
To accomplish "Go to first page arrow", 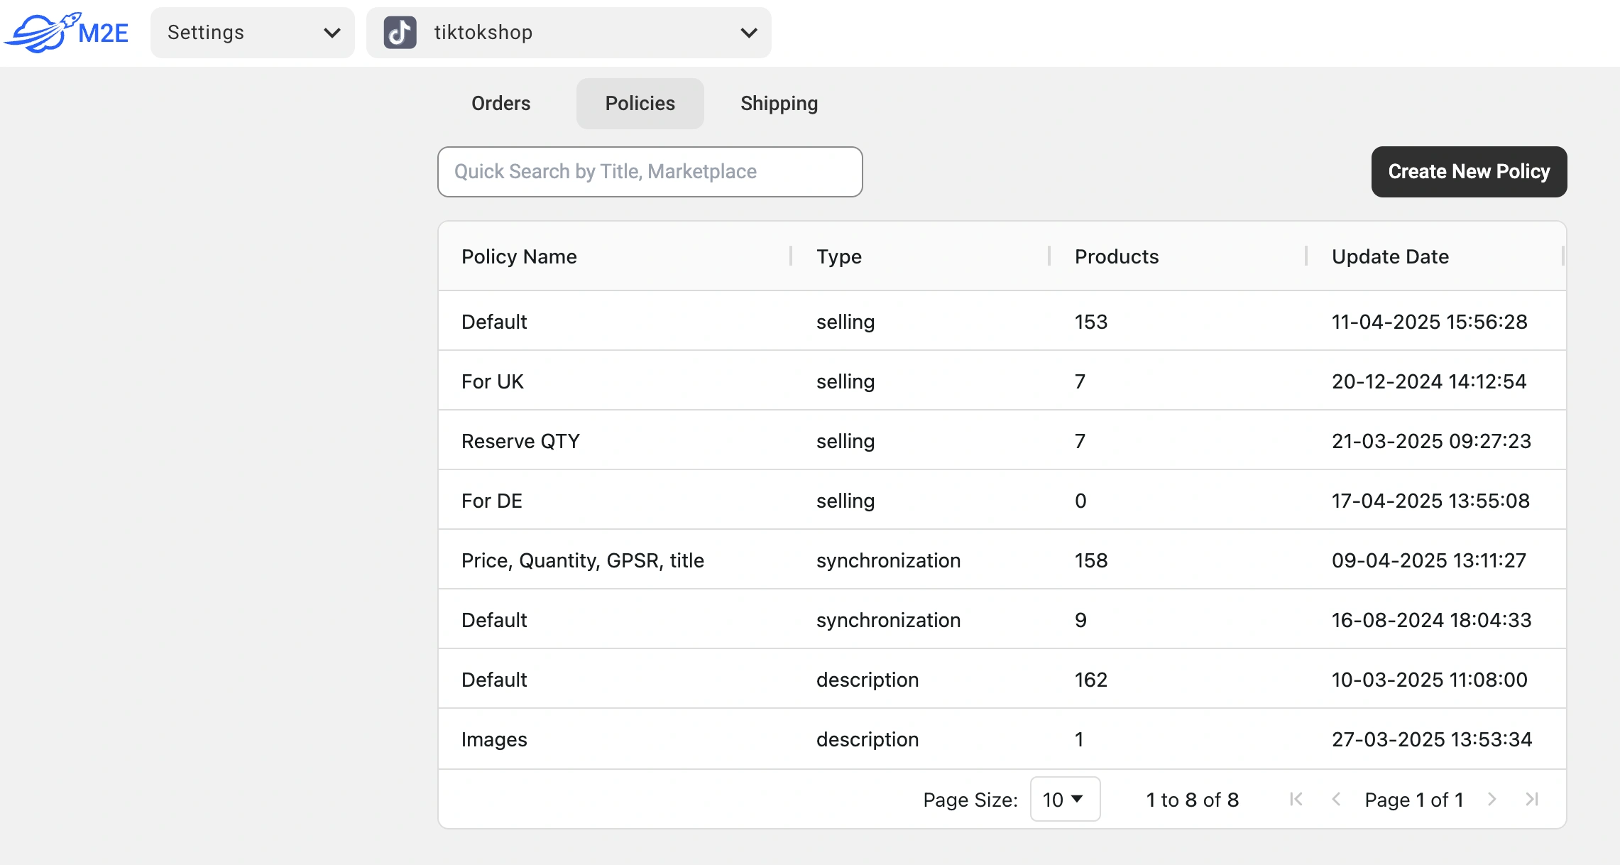I will (1296, 800).
